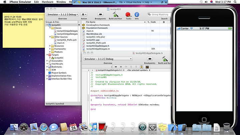
Task: Open the Action gear dropdown
Action: coord(84,15)
